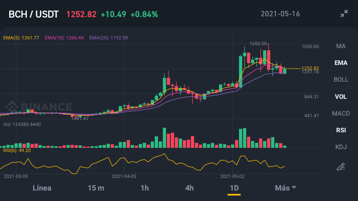The height and width of the screenshot is (201, 358).
Task: Toggle the VOL sub-indicator
Action: click(x=341, y=97)
